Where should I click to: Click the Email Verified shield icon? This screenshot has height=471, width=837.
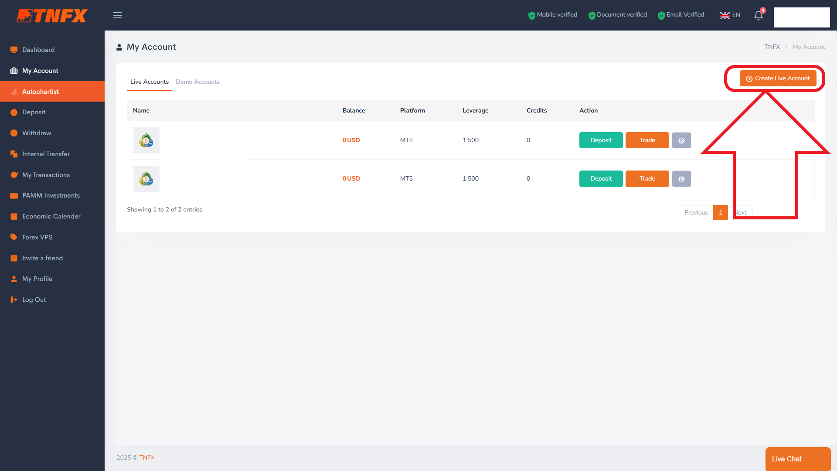[661, 16]
